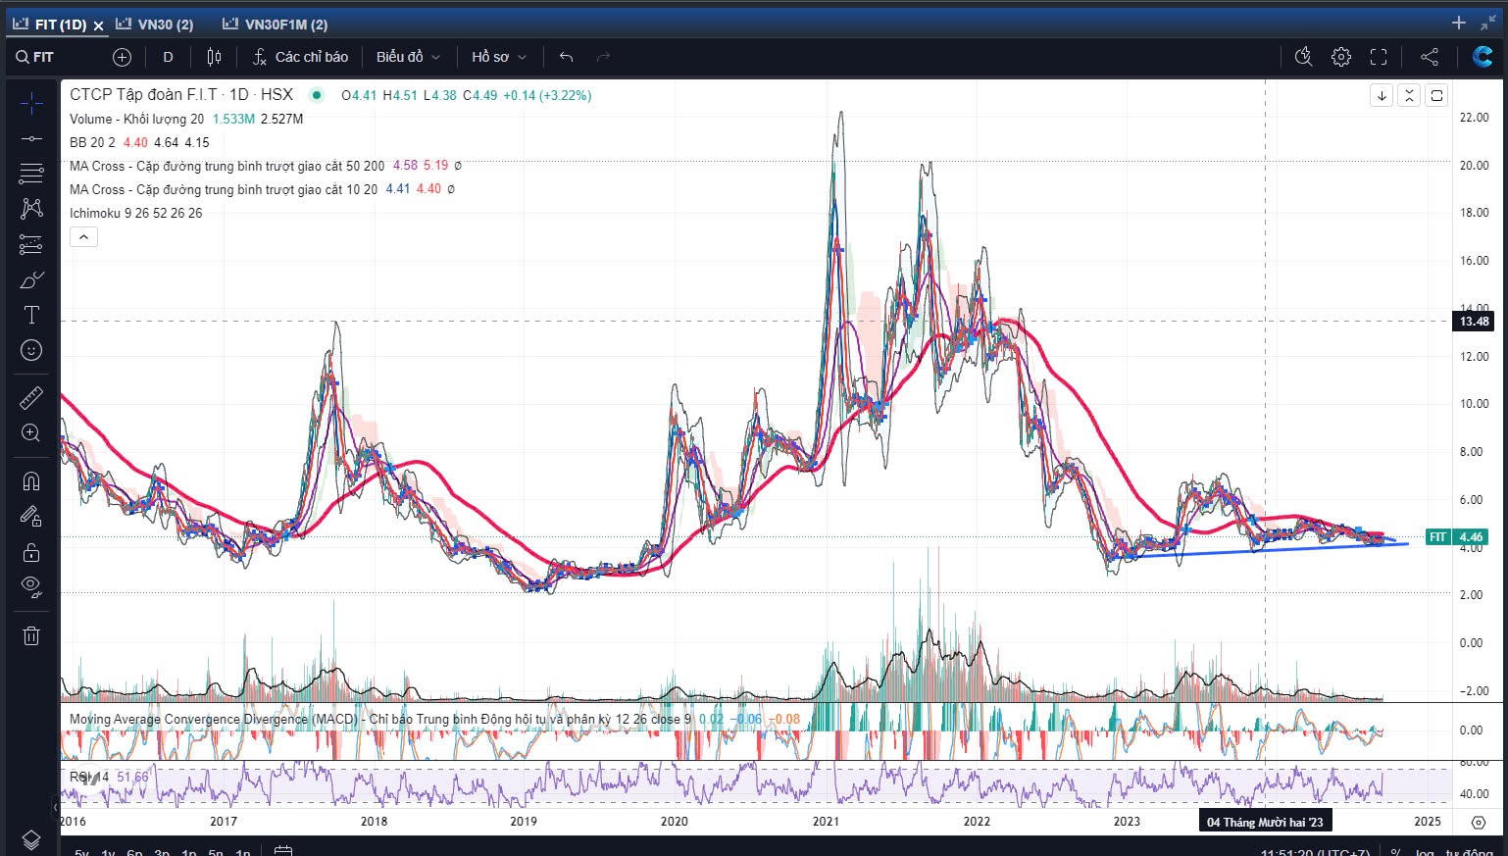
Task: Click the BB 20 2 indicator legend
Action: click(92, 142)
